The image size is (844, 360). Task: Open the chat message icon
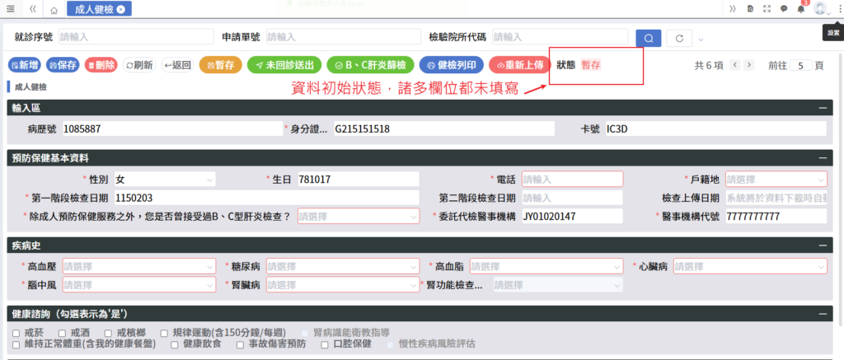pyautogui.click(x=784, y=9)
